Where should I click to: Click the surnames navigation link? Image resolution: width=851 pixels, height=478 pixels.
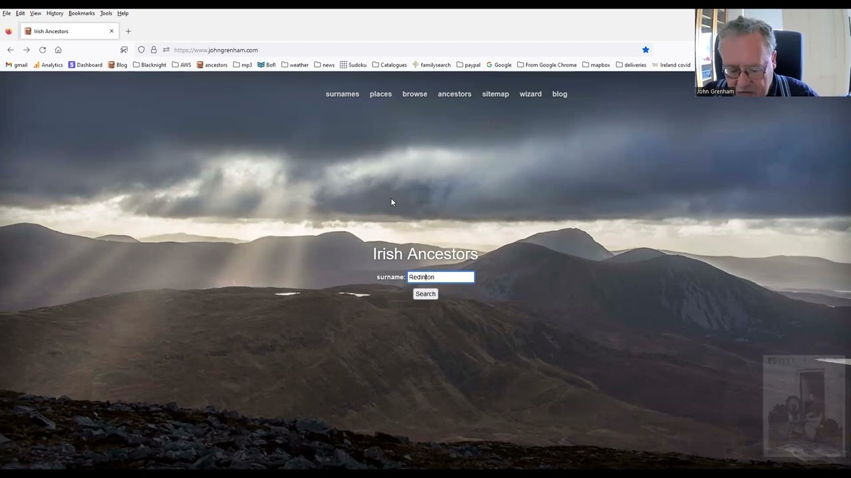coord(342,94)
